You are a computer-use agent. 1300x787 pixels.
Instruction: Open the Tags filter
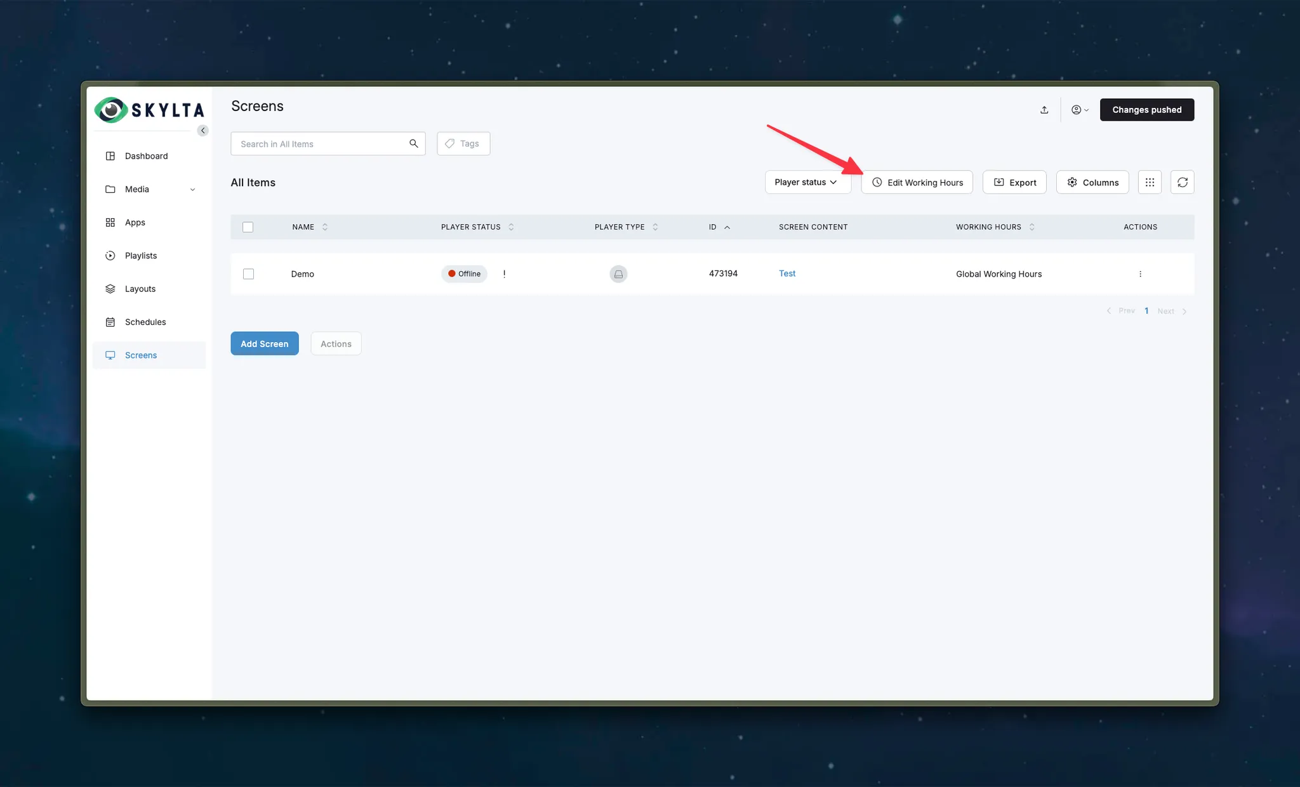463,144
